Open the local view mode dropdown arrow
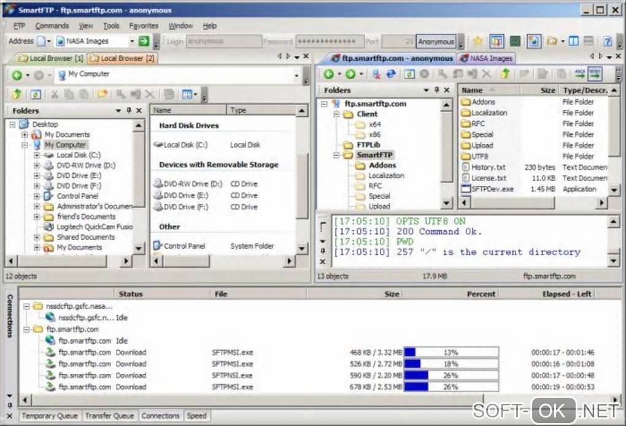The height and width of the screenshot is (426, 626). click(196, 95)
